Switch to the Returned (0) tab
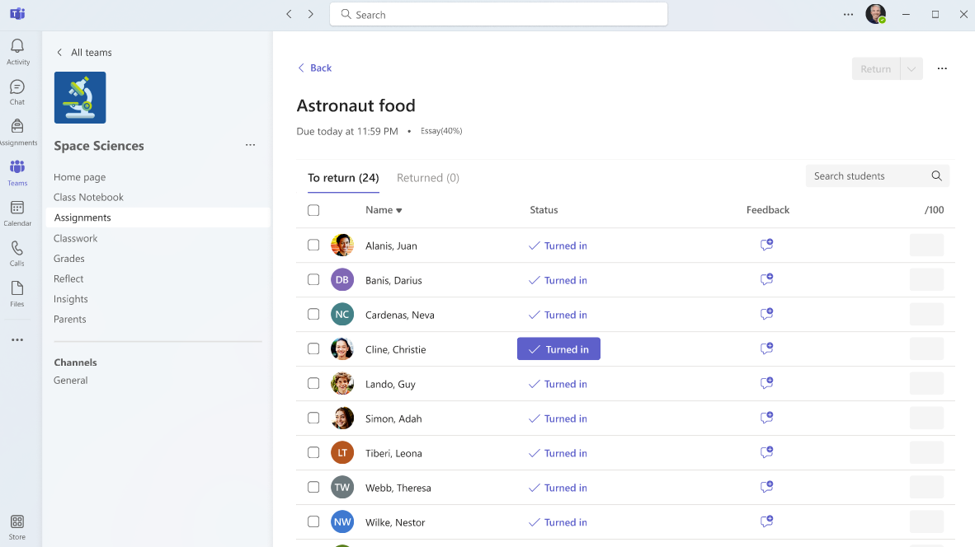Screen dimensions: 975x547 pyautogui.click(x=427, y=178)
